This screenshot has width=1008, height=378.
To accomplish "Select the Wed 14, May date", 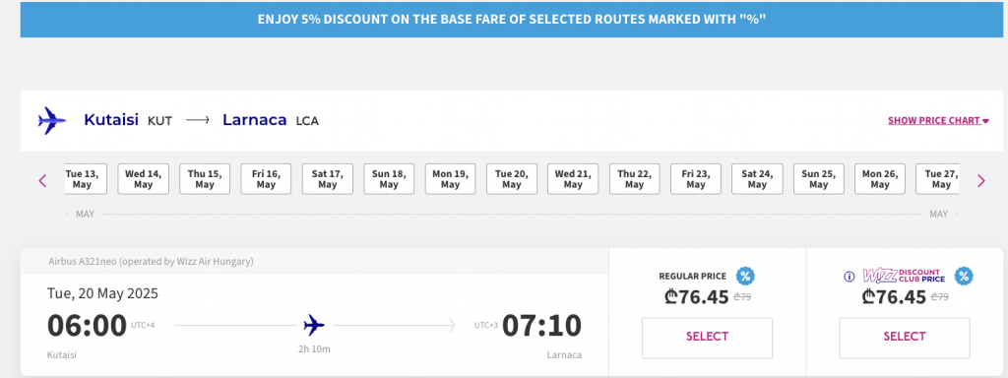I will coord(144,179).
